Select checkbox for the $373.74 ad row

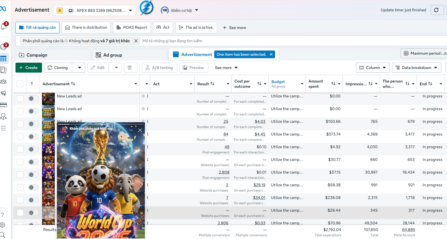tap(20, 137)
